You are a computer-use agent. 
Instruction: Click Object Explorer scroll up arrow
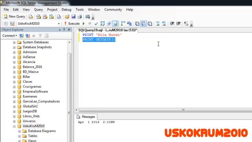click(x=69, y=42)
